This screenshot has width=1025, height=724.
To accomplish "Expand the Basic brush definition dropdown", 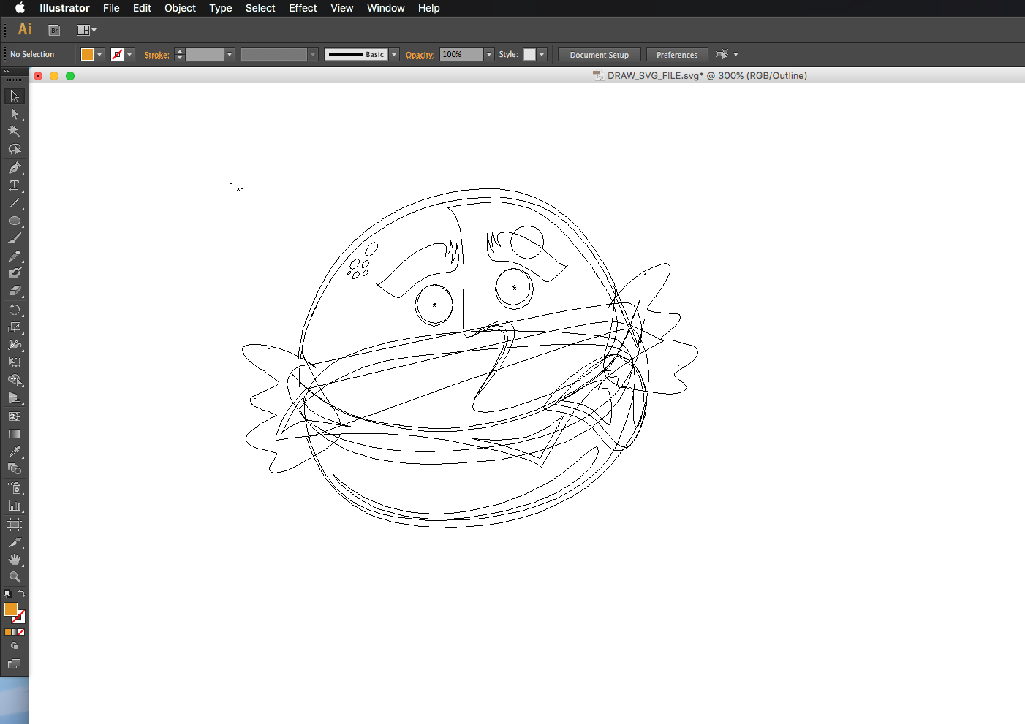I will click(394, 55).
